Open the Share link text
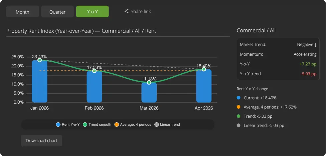The height and width of the screenshot is (156, 326). click(x=141, y=11)
